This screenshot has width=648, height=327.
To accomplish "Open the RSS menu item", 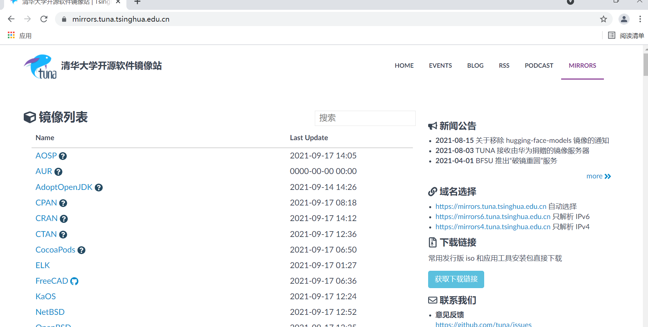I will [x=504, y=66].
